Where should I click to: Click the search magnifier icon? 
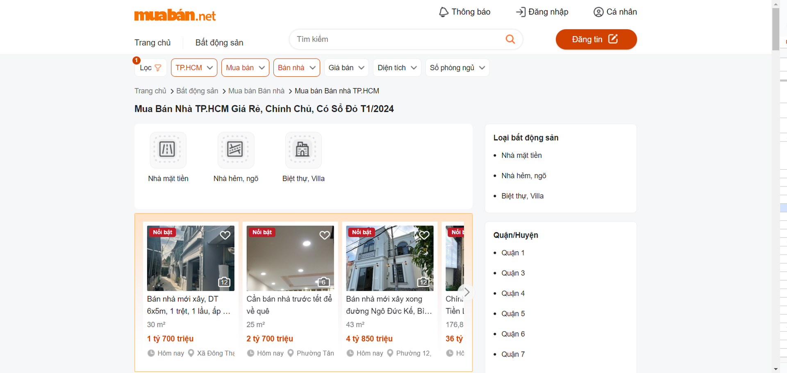(510, 39)
